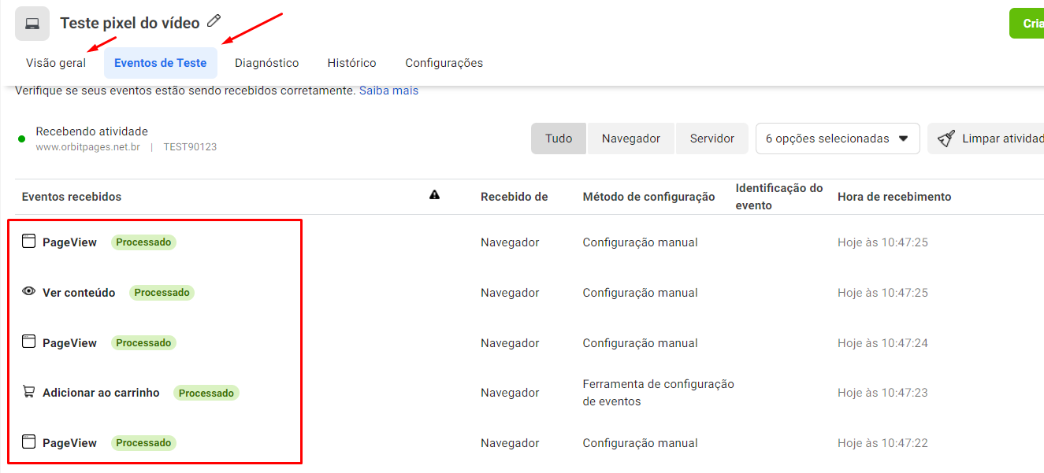The image size is (1044, 473).
Task: Click the green activity status dot
Action: (22, 139)
